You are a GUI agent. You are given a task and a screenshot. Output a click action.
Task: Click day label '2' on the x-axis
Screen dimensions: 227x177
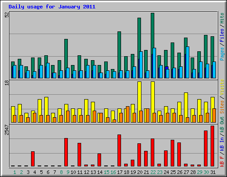point(21,172)
